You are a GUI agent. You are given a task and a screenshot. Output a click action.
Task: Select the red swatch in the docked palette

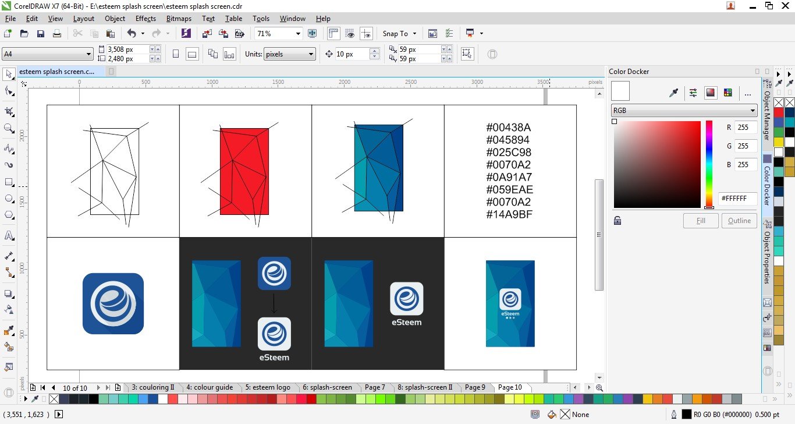[778, 112]
